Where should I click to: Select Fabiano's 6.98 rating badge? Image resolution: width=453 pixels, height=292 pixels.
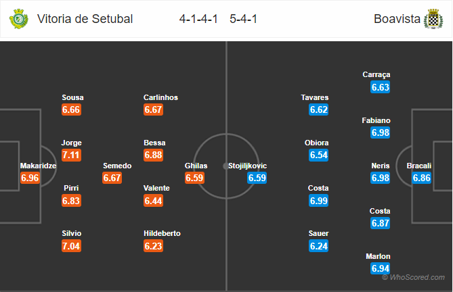381,132
